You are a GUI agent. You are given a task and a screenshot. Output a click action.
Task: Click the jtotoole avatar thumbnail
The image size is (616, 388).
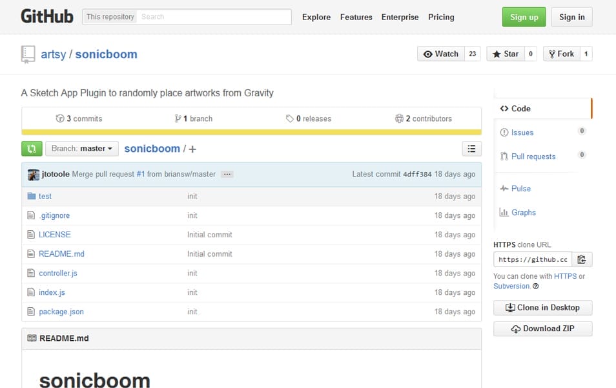tap(34, 175)
